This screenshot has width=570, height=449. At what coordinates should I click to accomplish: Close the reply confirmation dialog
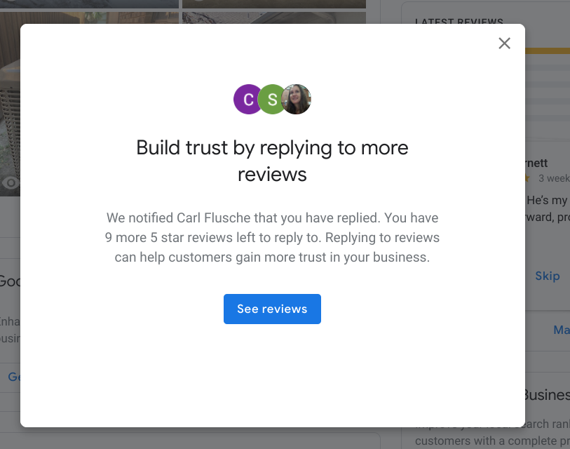tap(504, 43)
